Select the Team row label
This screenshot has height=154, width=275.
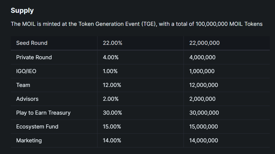(23, 85)
